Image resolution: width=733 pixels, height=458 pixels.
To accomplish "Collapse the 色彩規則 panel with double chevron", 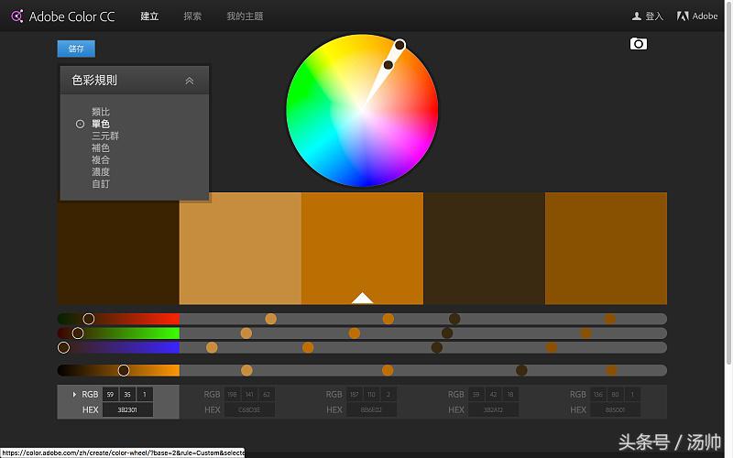I will 190,81.
